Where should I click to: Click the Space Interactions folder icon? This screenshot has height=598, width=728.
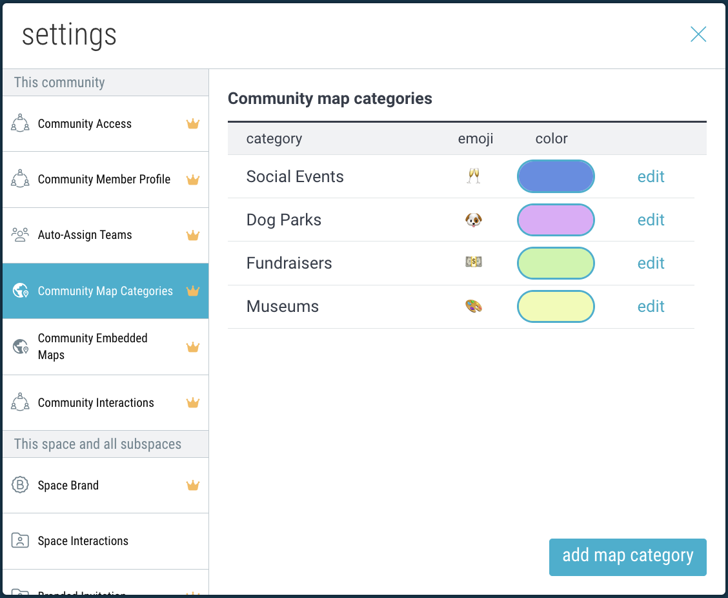pos(21,541)
